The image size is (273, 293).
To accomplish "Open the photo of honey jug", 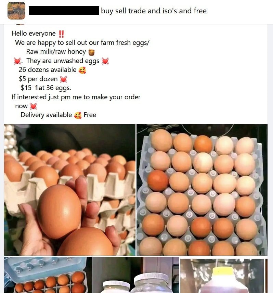I will tap(224, 275).
